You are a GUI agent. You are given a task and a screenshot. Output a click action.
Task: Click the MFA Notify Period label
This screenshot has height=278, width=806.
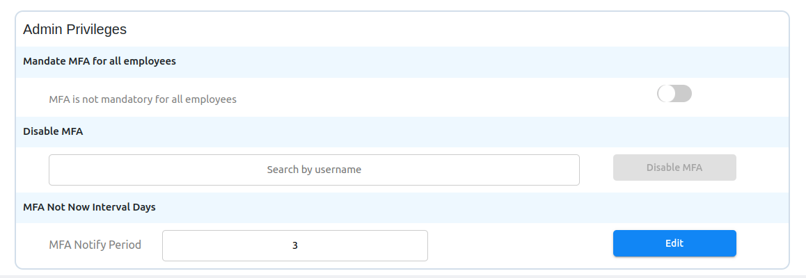point(95,245)
